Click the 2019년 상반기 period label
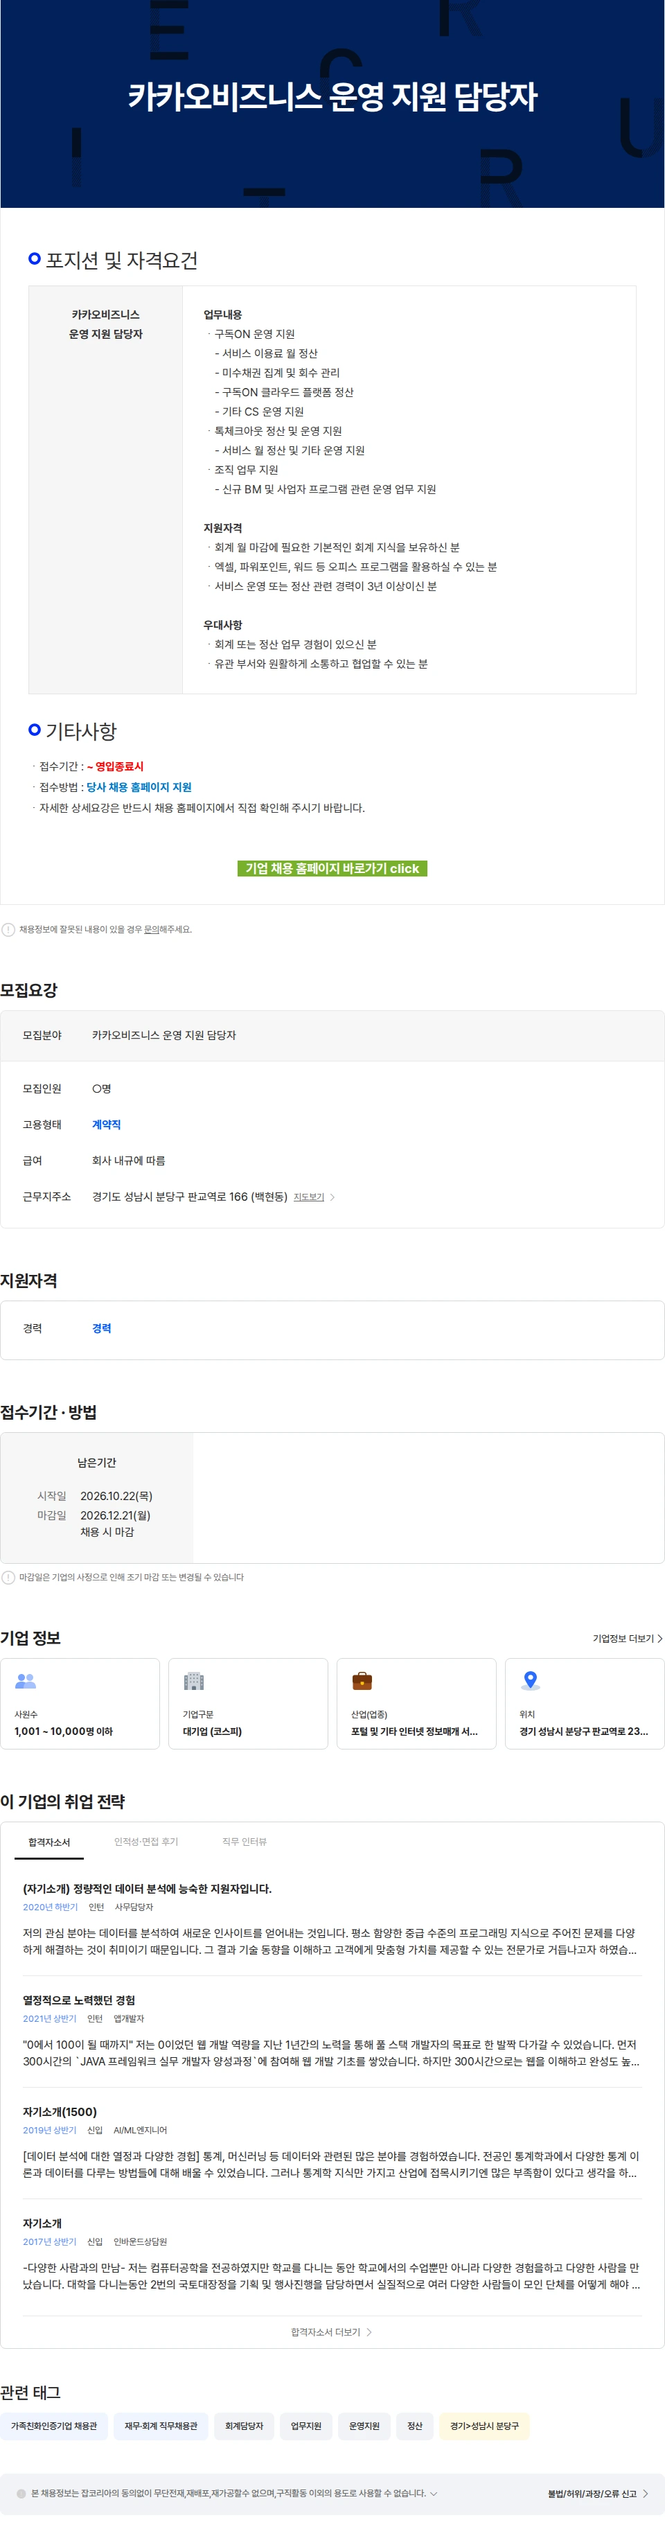The height and width of the screenshot is (2529, 665). coord(50,2131)
